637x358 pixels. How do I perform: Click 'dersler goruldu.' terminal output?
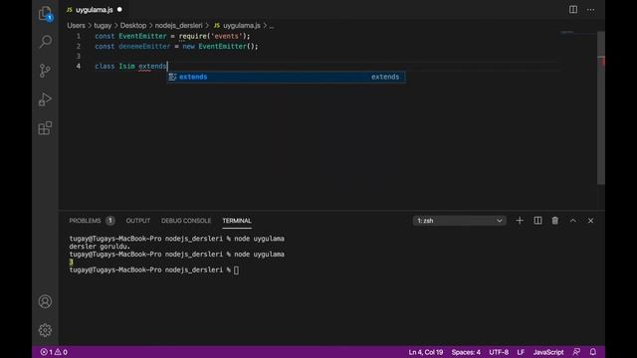point(100,247)
